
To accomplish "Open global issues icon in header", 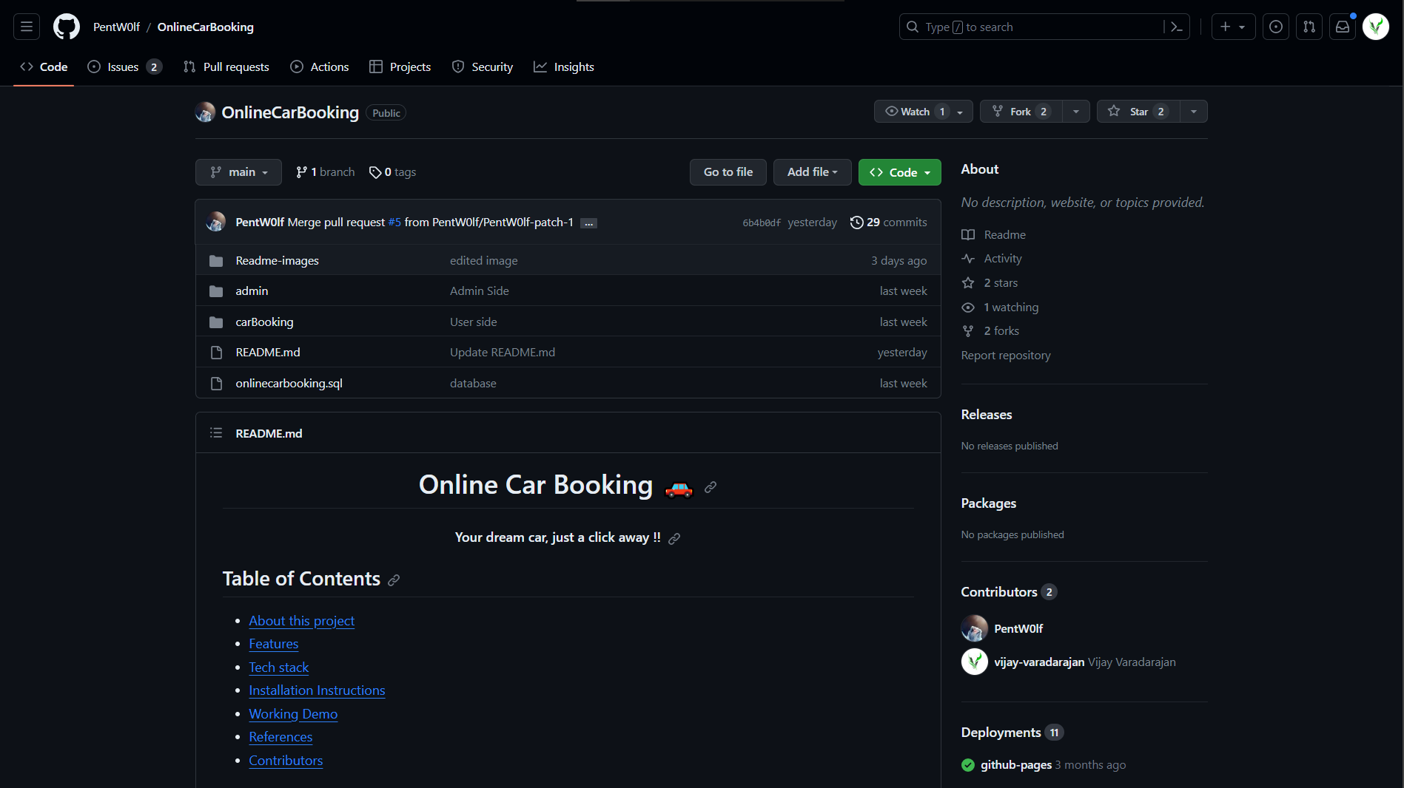I will 1276,27.
